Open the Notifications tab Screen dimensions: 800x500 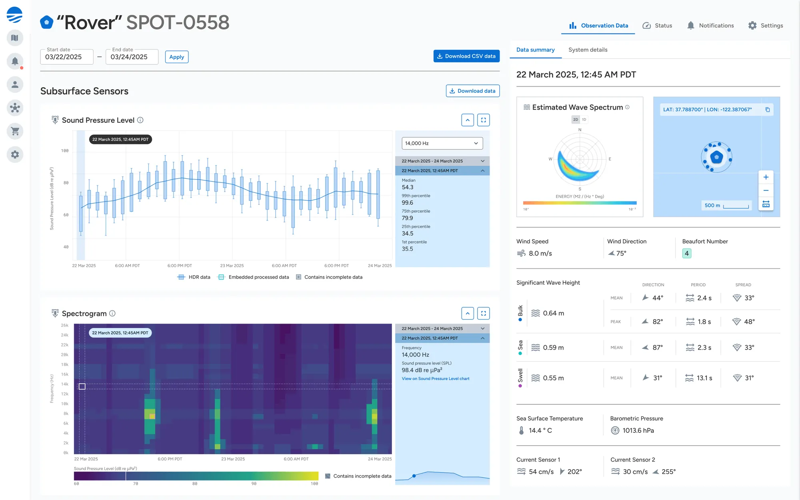click(710, 26)
